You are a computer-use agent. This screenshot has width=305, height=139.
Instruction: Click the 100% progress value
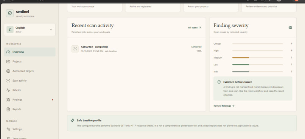(x=199, y=51)
